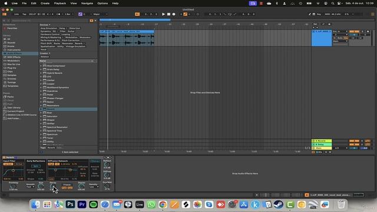The image size is (377, 212).
Task: Select the Max for Live category
Action: coord(14,64)
